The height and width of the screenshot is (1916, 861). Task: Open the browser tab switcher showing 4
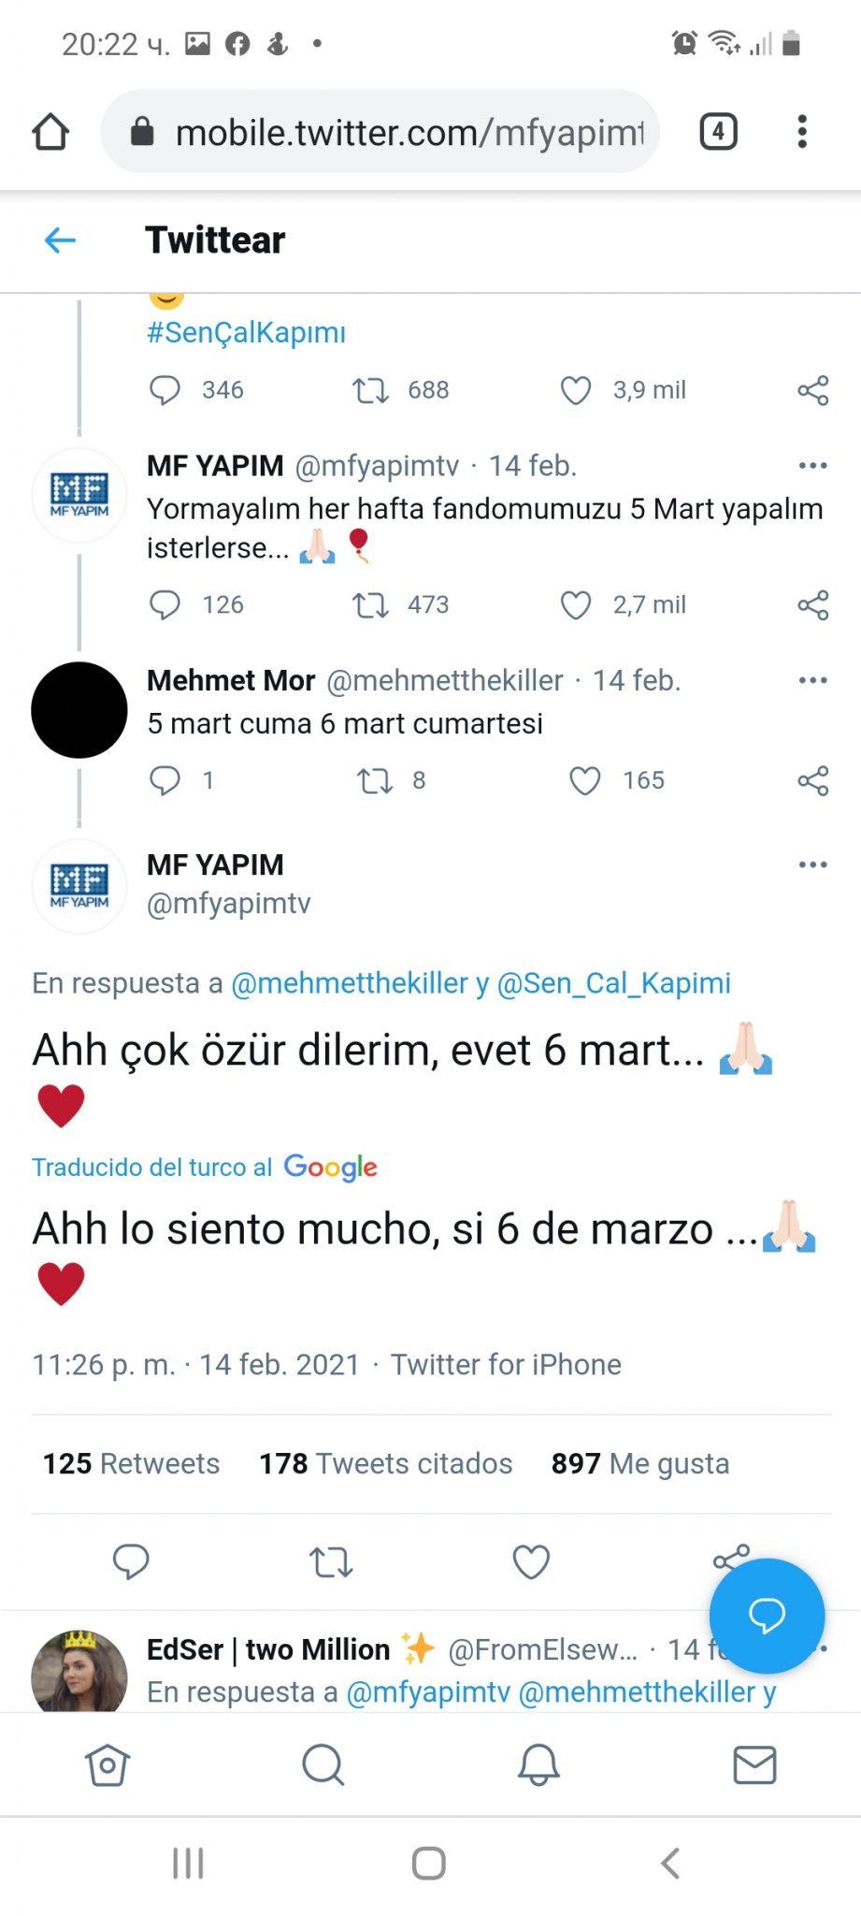(718, 132)
